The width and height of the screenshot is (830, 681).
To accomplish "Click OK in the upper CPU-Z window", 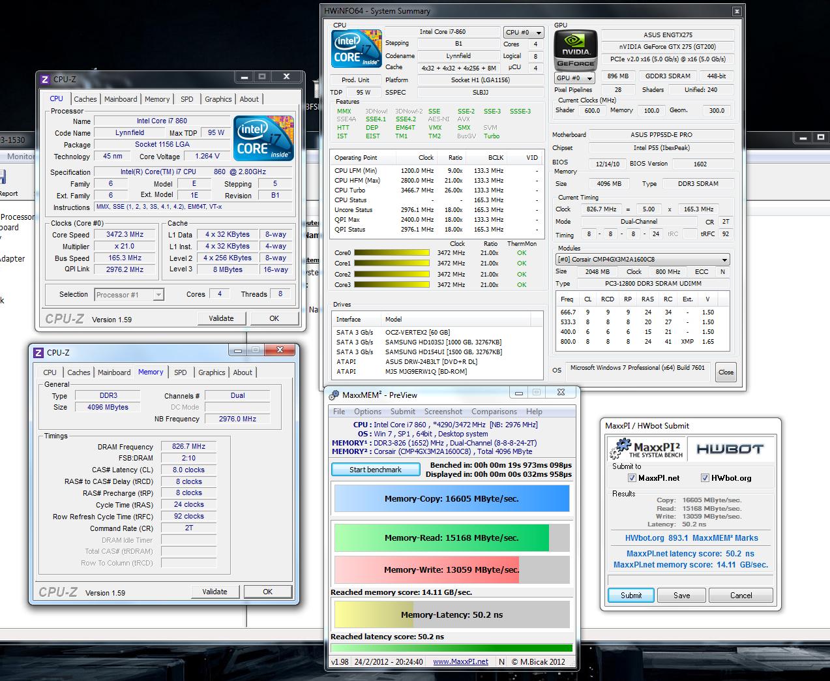I will (x=274, y=318).
